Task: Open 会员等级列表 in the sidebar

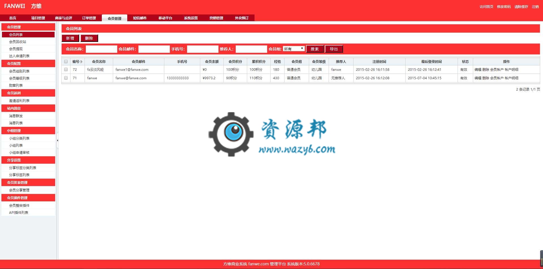Action: (x=28, y=78)
